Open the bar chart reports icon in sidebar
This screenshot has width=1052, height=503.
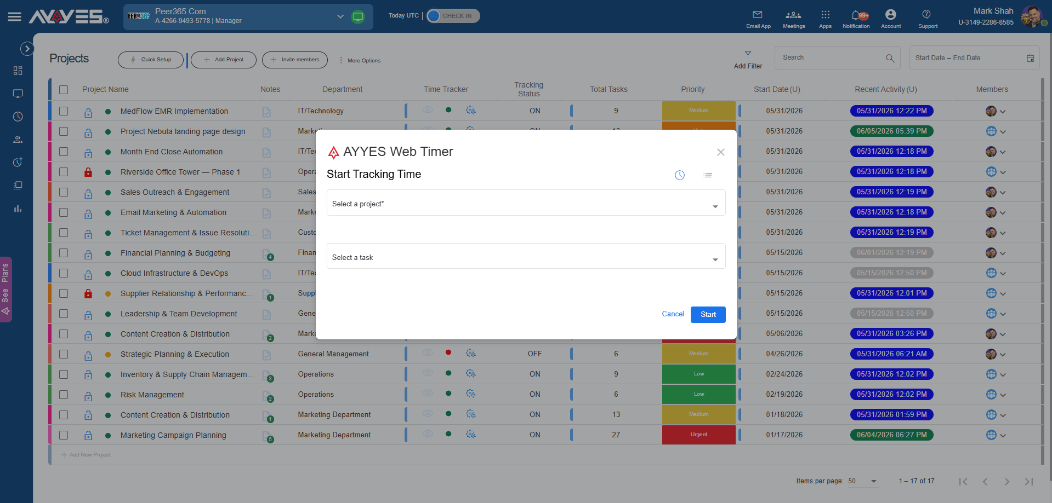click(x=18, y=209)
